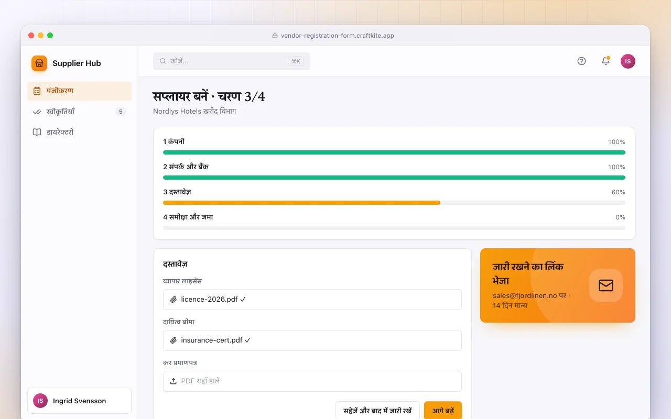671x419 pixels.
Task: Click the insurance-cert.pdf file field
Action: (x=312, y=340)
